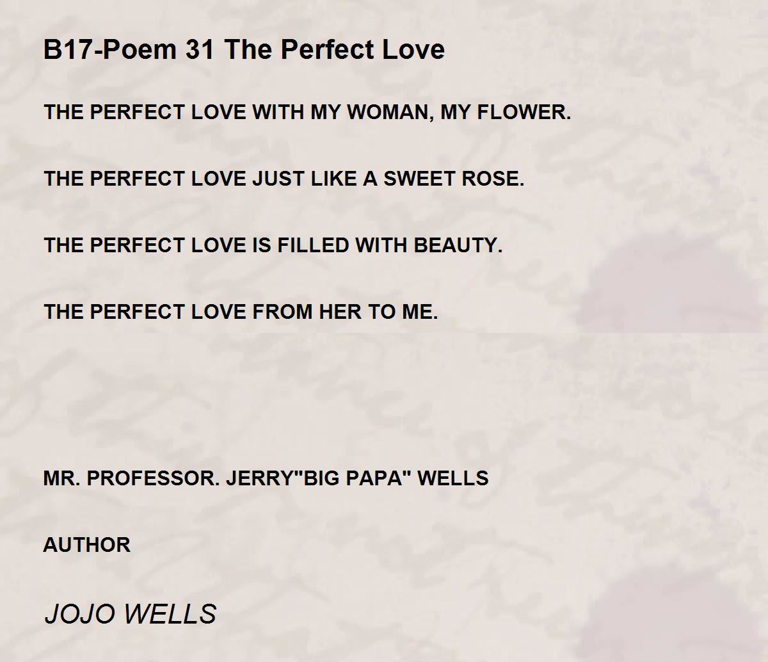This screenshot has height=662, width=768.
Task: Select the word SWEET in the poem
Action: click(420, 179)
